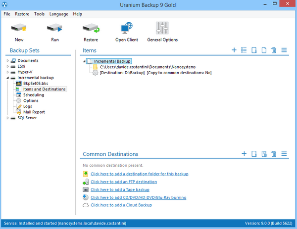Click link to add CD/DVD/Blu-Ray burning
297x229 pixels.
[x=138, y=197]
